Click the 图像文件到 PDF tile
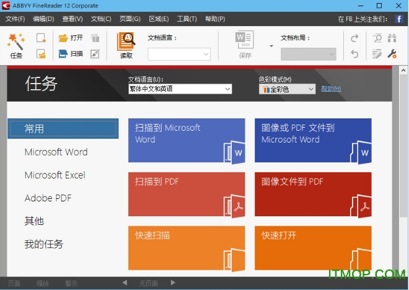The image size is (409, 290). [x=313, y=194]
